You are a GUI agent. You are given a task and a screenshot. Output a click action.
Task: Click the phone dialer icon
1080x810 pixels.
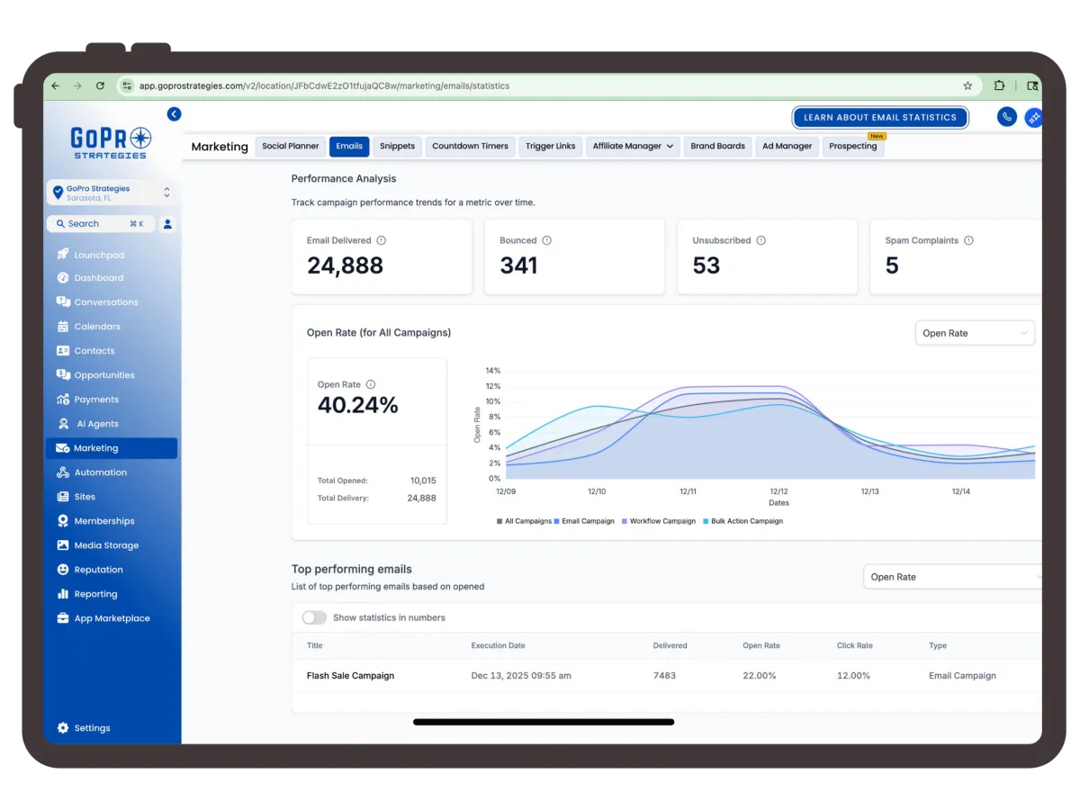(1007, 117)
